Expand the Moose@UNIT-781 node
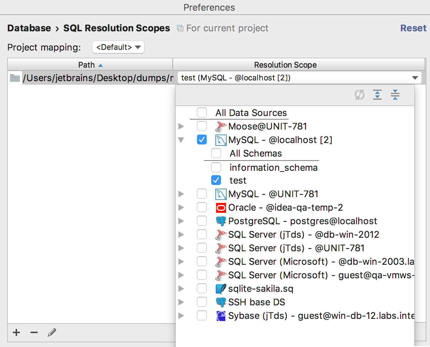Screen dimensions: 430x347 point(181,126)
